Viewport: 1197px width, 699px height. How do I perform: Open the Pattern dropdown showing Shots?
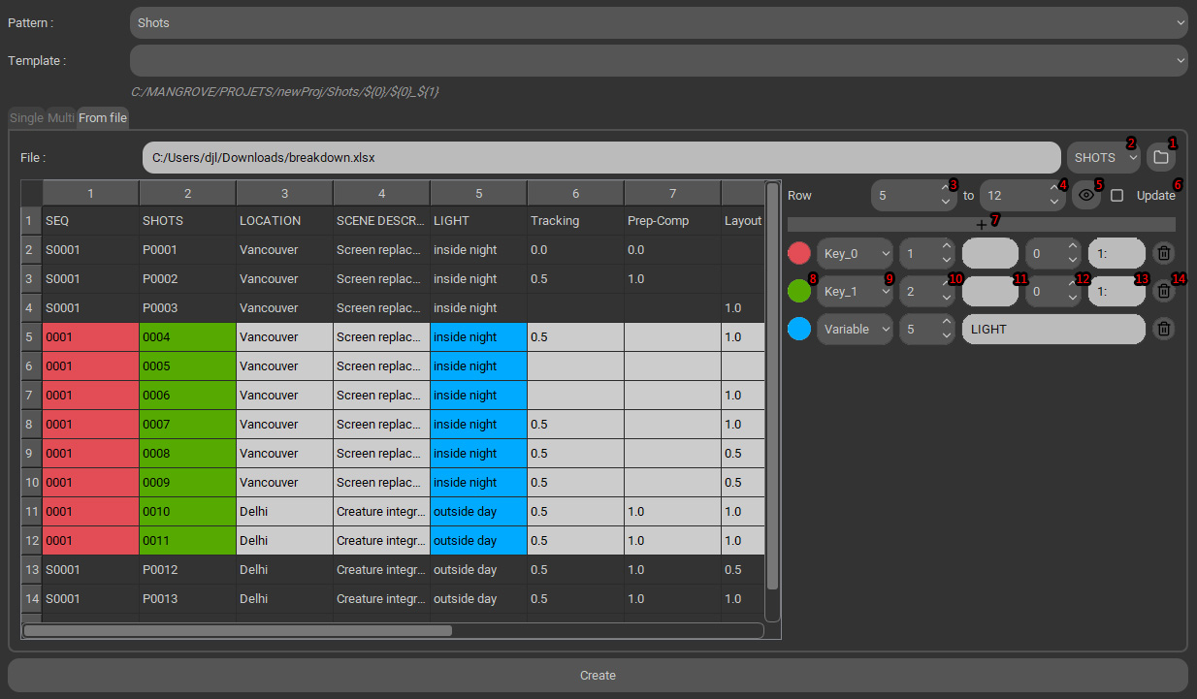(658, 22)
